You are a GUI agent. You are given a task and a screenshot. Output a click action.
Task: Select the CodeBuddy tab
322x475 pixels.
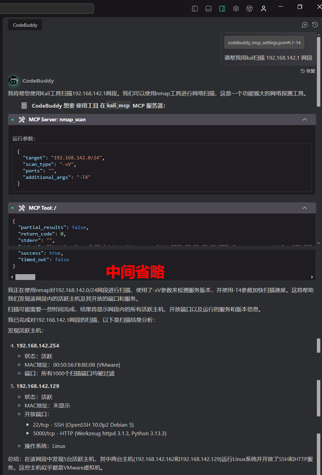coord(25,25)
